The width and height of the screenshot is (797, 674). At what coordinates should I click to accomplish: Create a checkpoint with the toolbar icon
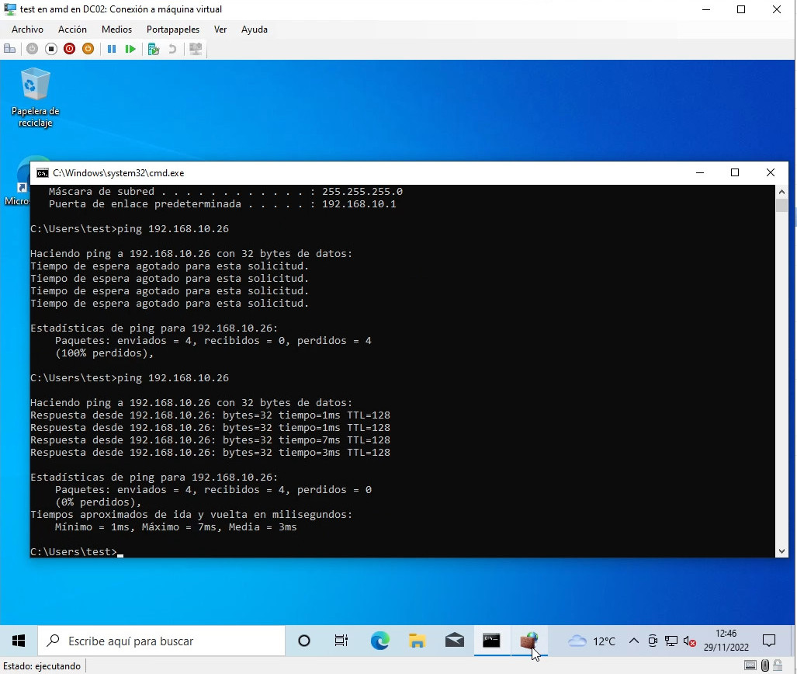click(x=153, y=49)
